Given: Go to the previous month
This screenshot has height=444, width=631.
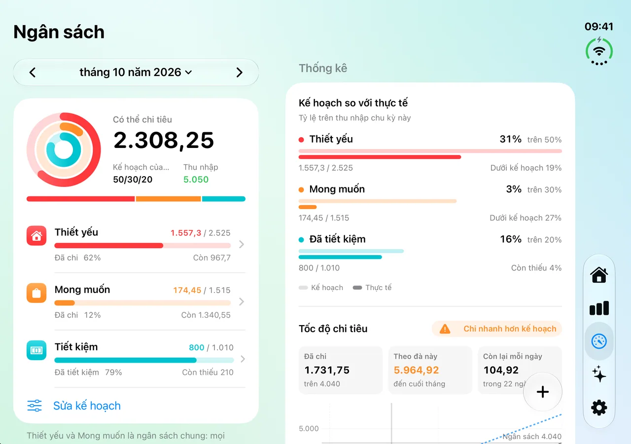Looking at the screenshot, I should 33,73.
